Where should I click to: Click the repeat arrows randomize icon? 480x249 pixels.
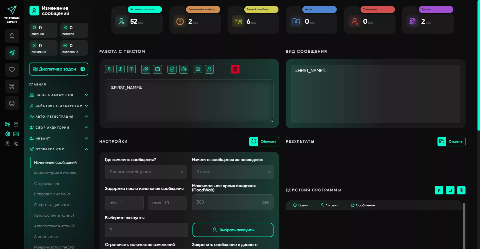(157, 69)
